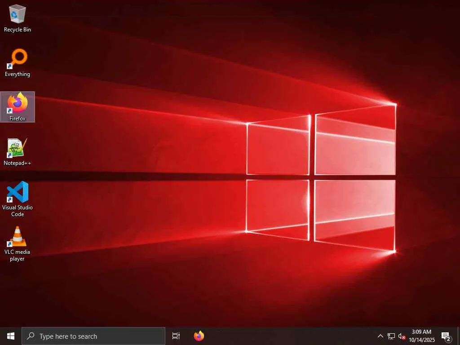Screen dimensions: 460x345
Task: Click the Show desktop strip
Action: (x=459, y=336)
